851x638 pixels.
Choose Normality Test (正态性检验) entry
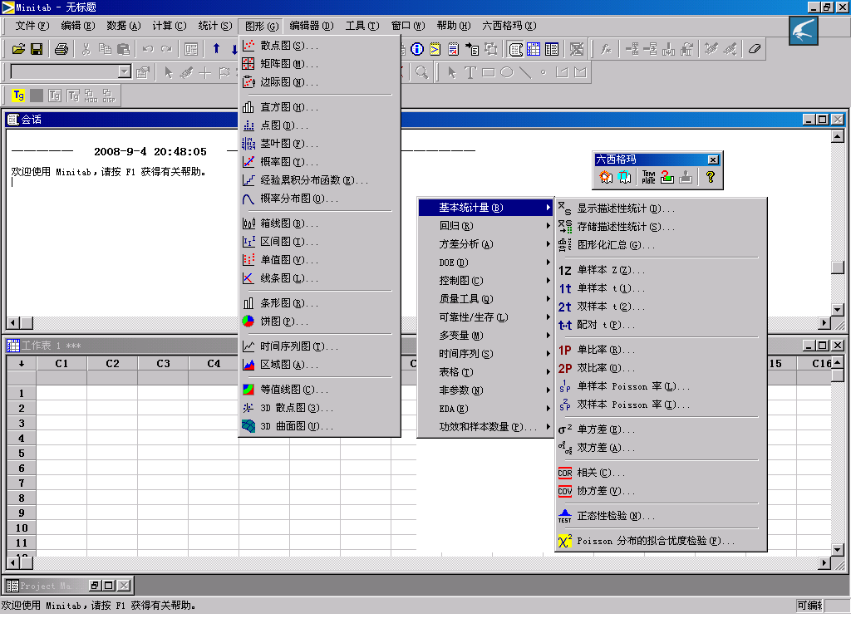(661, 516)
